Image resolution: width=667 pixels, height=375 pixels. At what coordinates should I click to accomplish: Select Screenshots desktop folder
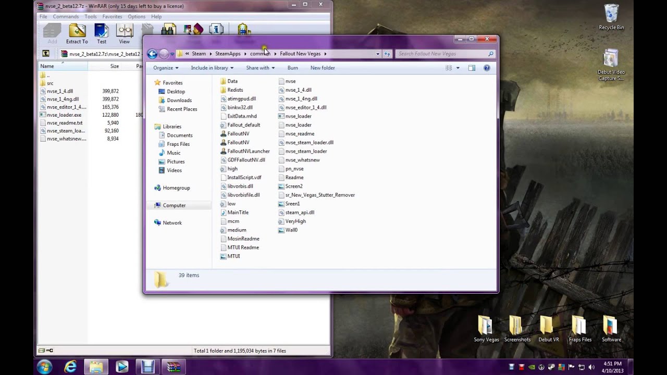(517, 329)
